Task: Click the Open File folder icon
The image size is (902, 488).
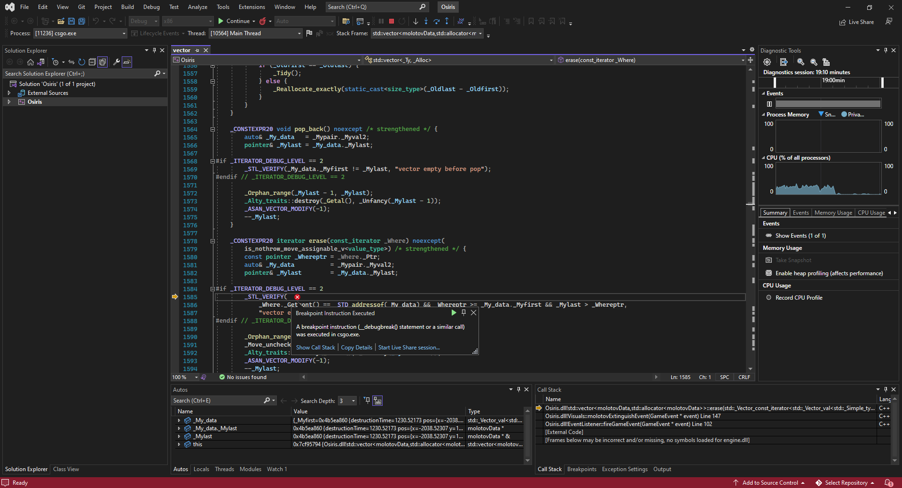Action: (61, 21)
